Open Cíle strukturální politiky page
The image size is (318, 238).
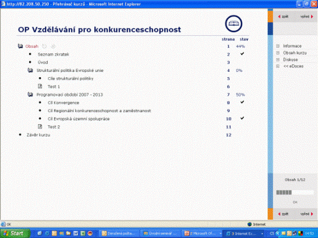click(x=70, y=78)
